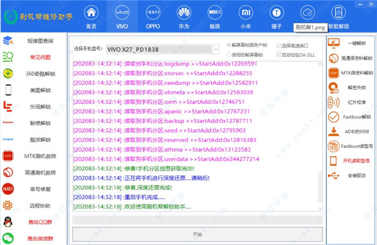The height and width of the screenshot is (245, 377).
Task: Click the 360奇酷解锁 green plus icon
Action: pos(8,73)
